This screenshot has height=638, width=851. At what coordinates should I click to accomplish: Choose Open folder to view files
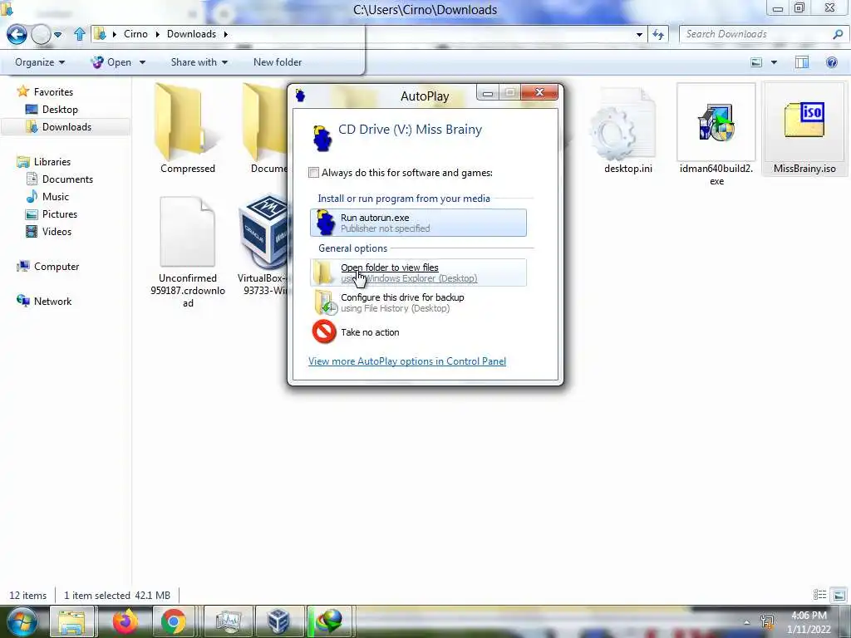point(418,272)
